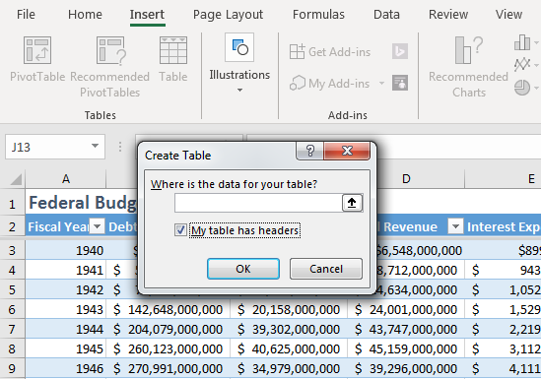Click the Federal Budget title cell

[81, 203]
